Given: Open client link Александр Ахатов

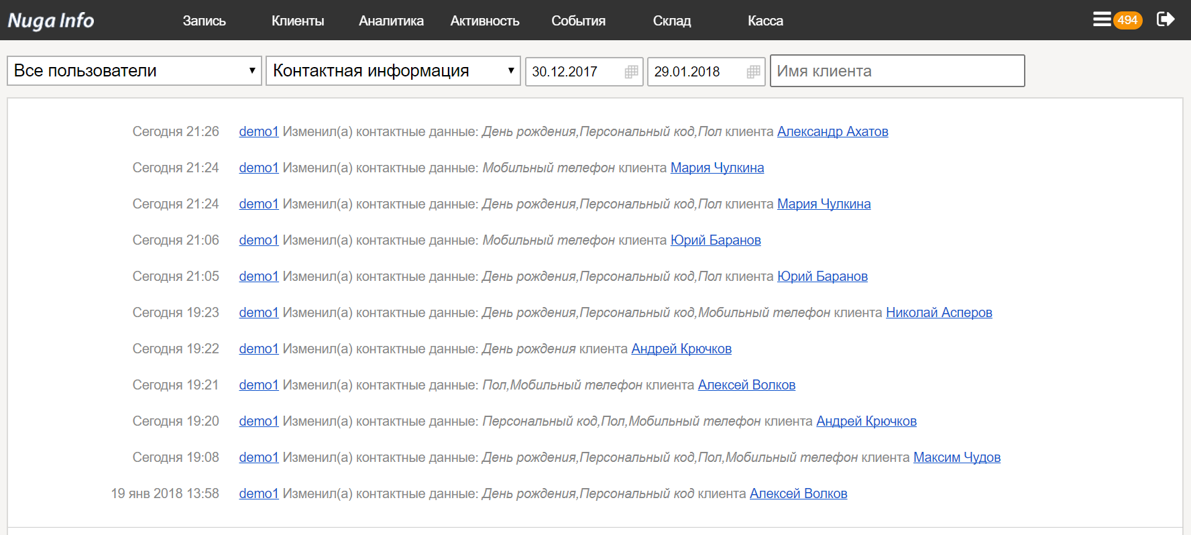Looking at the screenshot, I should click(832, 131).
